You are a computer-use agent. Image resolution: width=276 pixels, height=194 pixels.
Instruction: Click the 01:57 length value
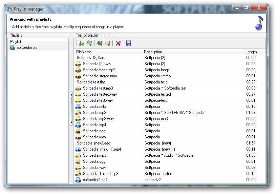click(251, 143)
